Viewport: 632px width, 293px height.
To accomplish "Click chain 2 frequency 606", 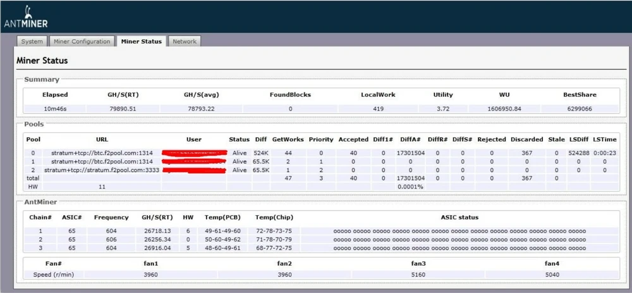I will tap(111, 239).
